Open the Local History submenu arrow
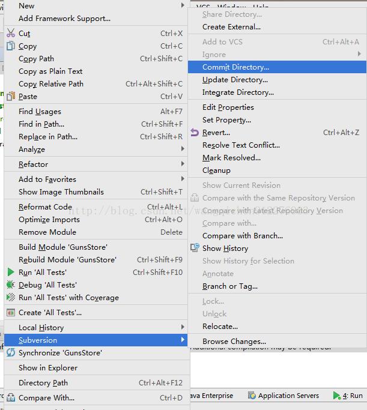 (183, 328)
